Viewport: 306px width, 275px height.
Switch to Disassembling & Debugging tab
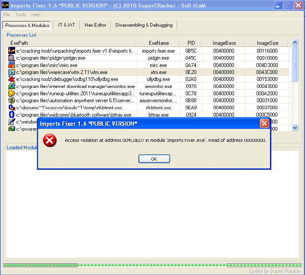(x=144, y=25)
